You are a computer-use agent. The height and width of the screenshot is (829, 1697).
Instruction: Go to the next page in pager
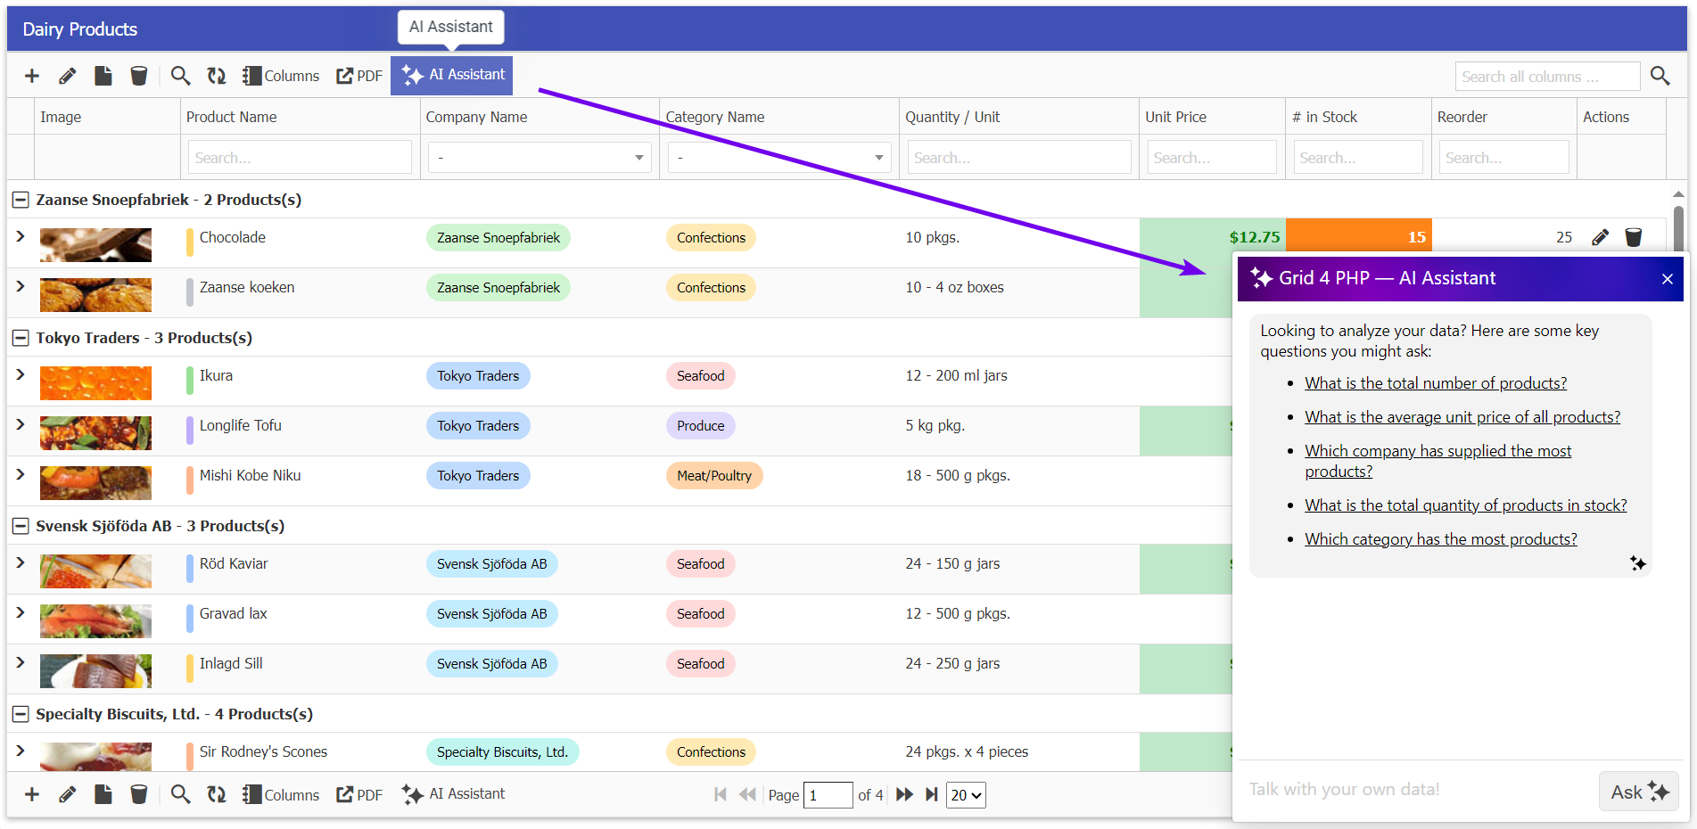(904, 794)
